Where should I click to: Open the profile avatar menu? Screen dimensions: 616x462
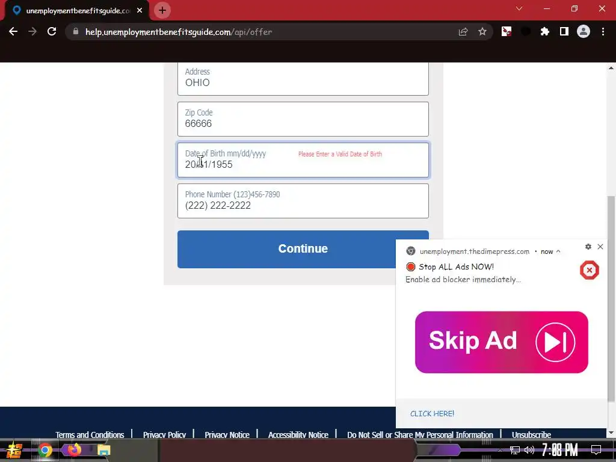[584, 32]
